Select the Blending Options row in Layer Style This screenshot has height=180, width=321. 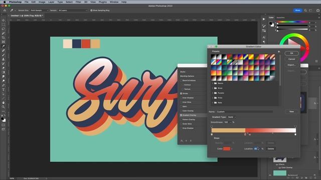[x=187, y=76]
